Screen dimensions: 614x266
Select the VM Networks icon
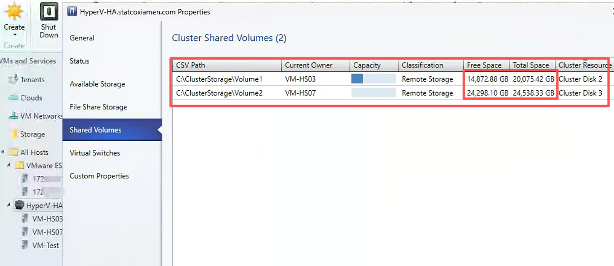13,116
